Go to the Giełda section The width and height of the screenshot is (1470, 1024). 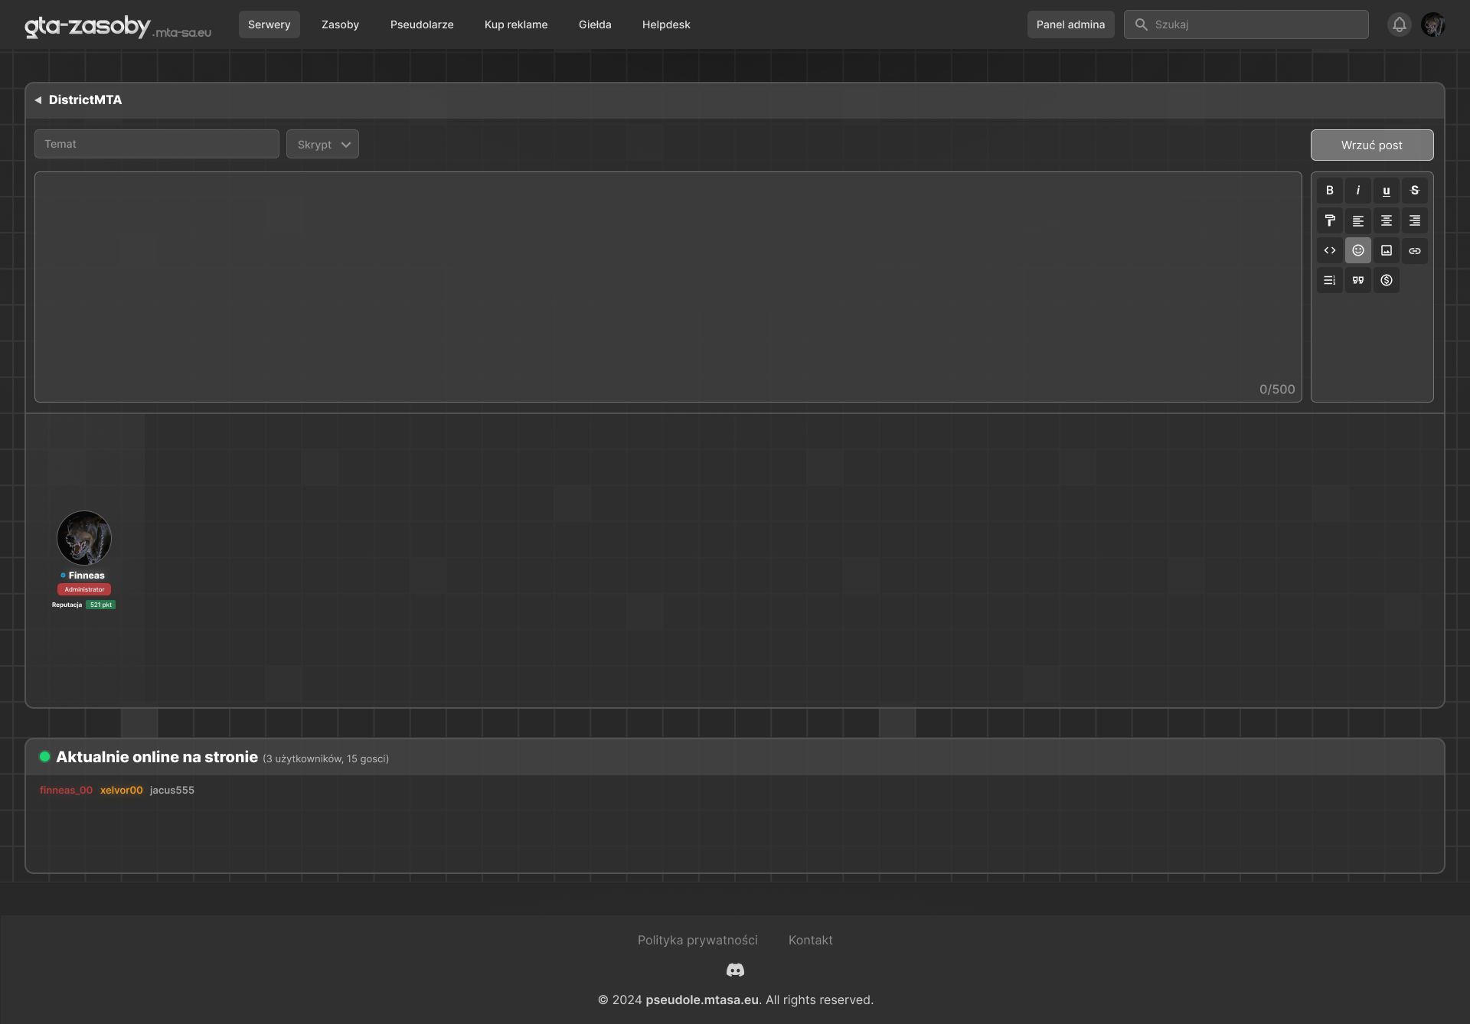(594, 24)
